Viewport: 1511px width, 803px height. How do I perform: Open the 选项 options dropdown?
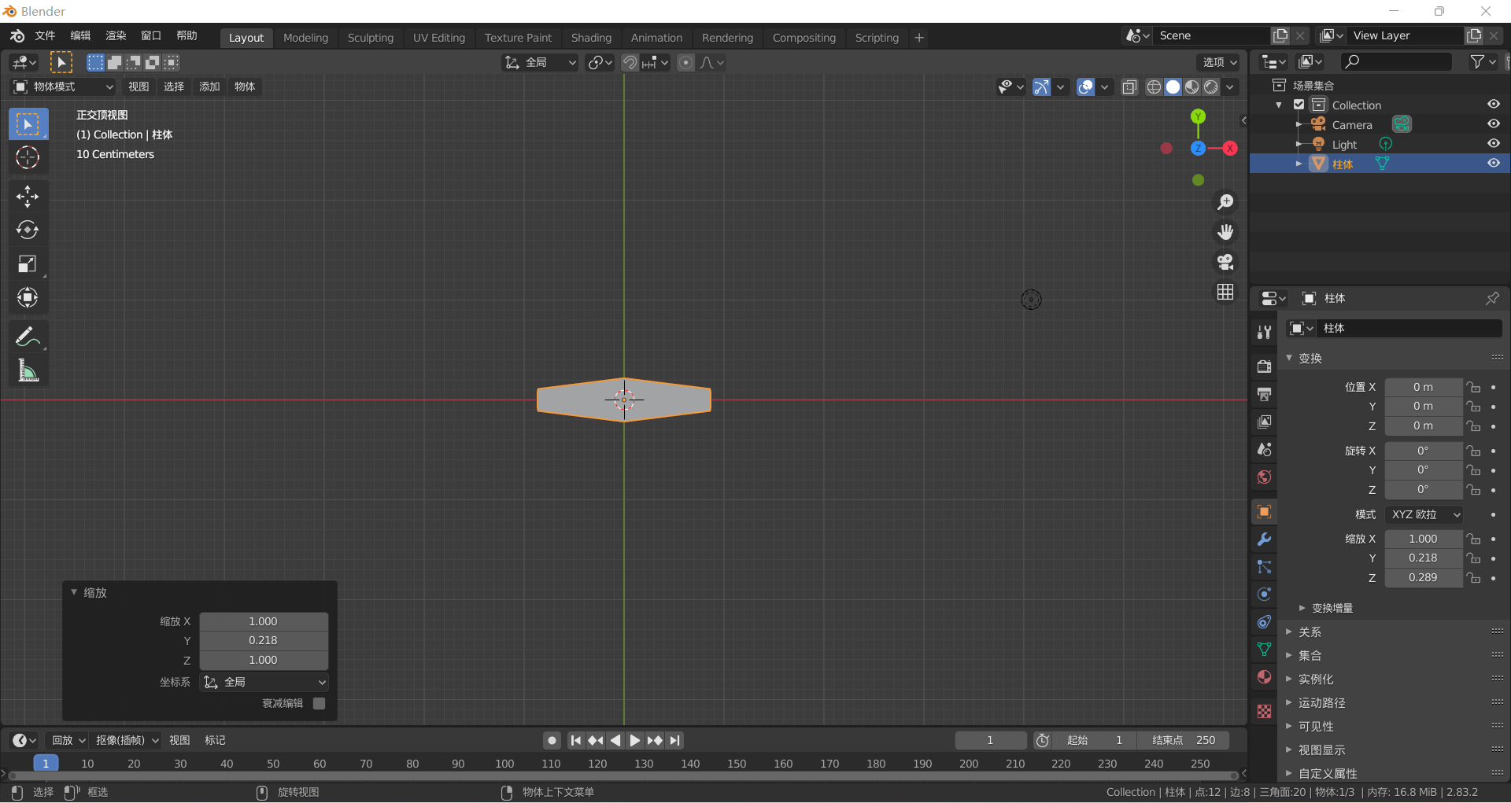1220,62
